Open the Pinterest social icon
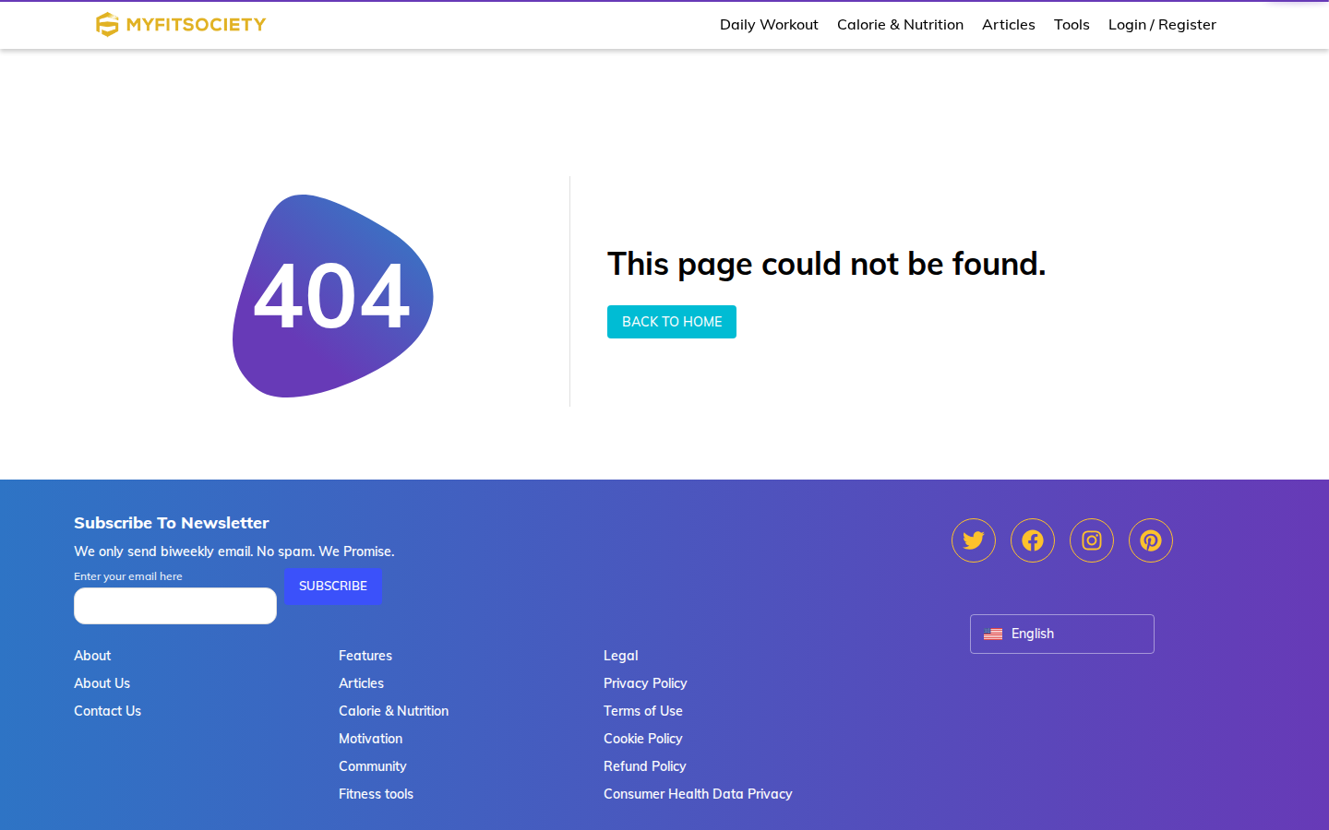 pos(1151,540)
